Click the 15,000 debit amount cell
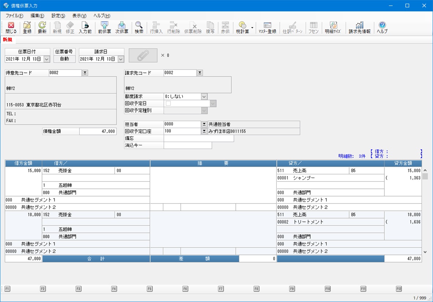433x302 pixels. (23, 171)
